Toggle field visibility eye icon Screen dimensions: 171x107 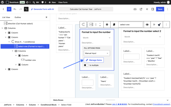(x=147, y=25)
